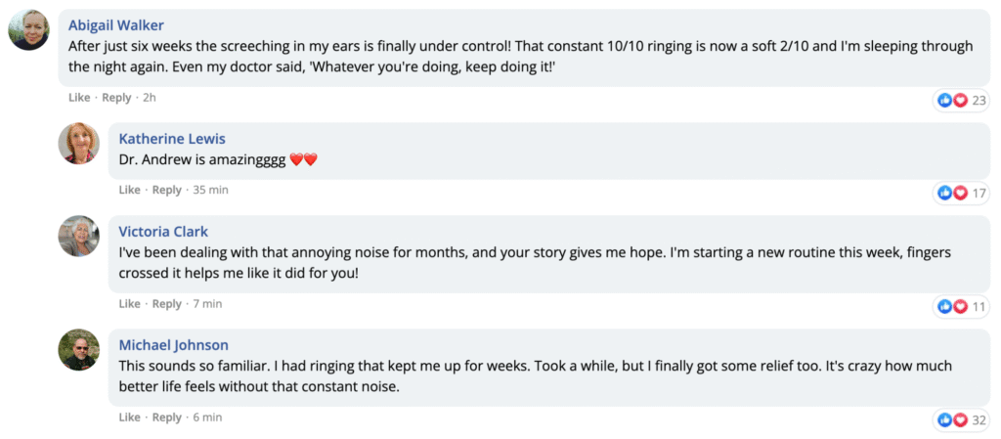Click Victoria Clark's name link
1001x439 pixels.
click(163, 232)
